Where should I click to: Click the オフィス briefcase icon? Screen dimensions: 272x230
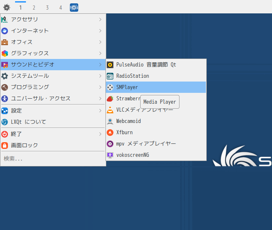[5, 42]
